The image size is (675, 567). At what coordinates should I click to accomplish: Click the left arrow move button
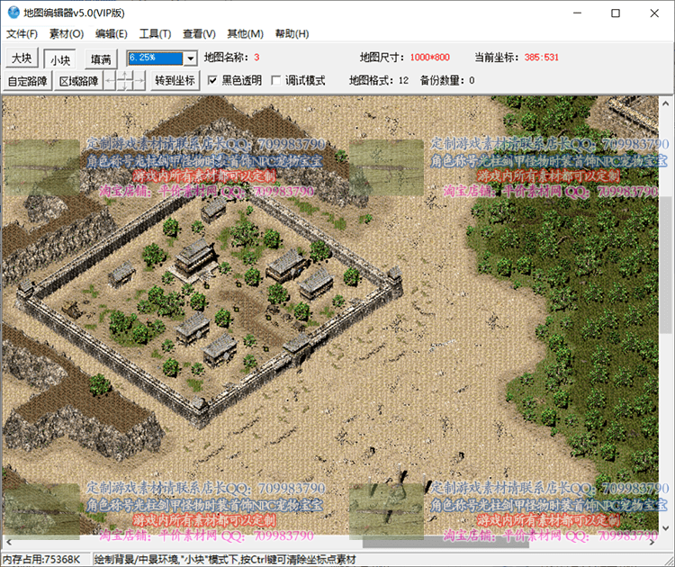click(110, 81)
